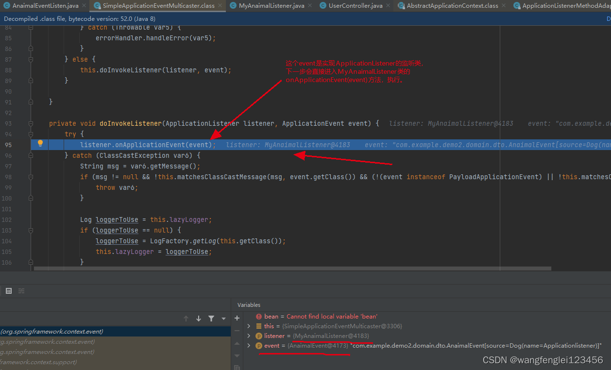Click the object icon beside 'this' variable

click(258, 326)
